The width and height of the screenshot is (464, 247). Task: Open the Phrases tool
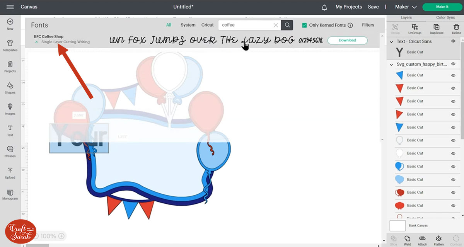[10, 152]
